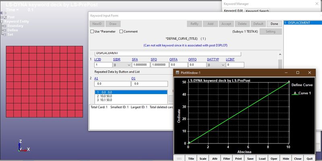The width and height of the screenshot is (322, 161).
Task: Click the LCID input field
Action: 103,65
